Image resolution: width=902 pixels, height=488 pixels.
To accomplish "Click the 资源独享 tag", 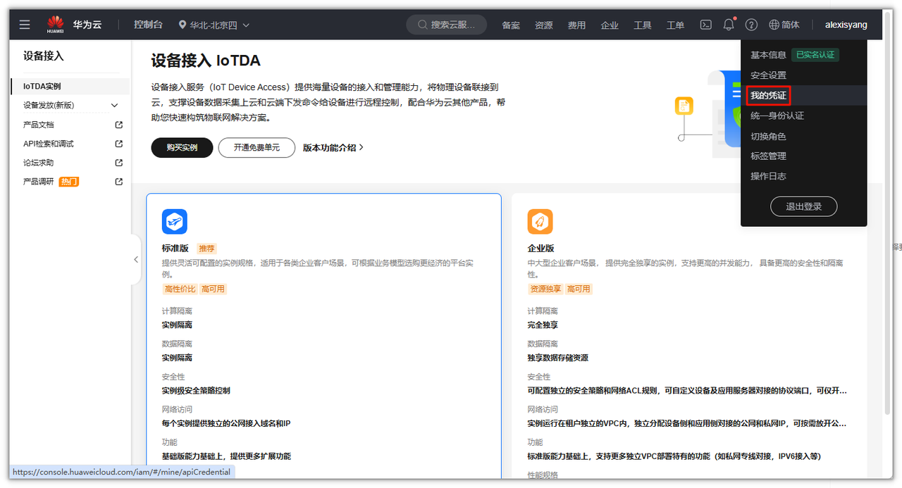I will coord(545,289).
